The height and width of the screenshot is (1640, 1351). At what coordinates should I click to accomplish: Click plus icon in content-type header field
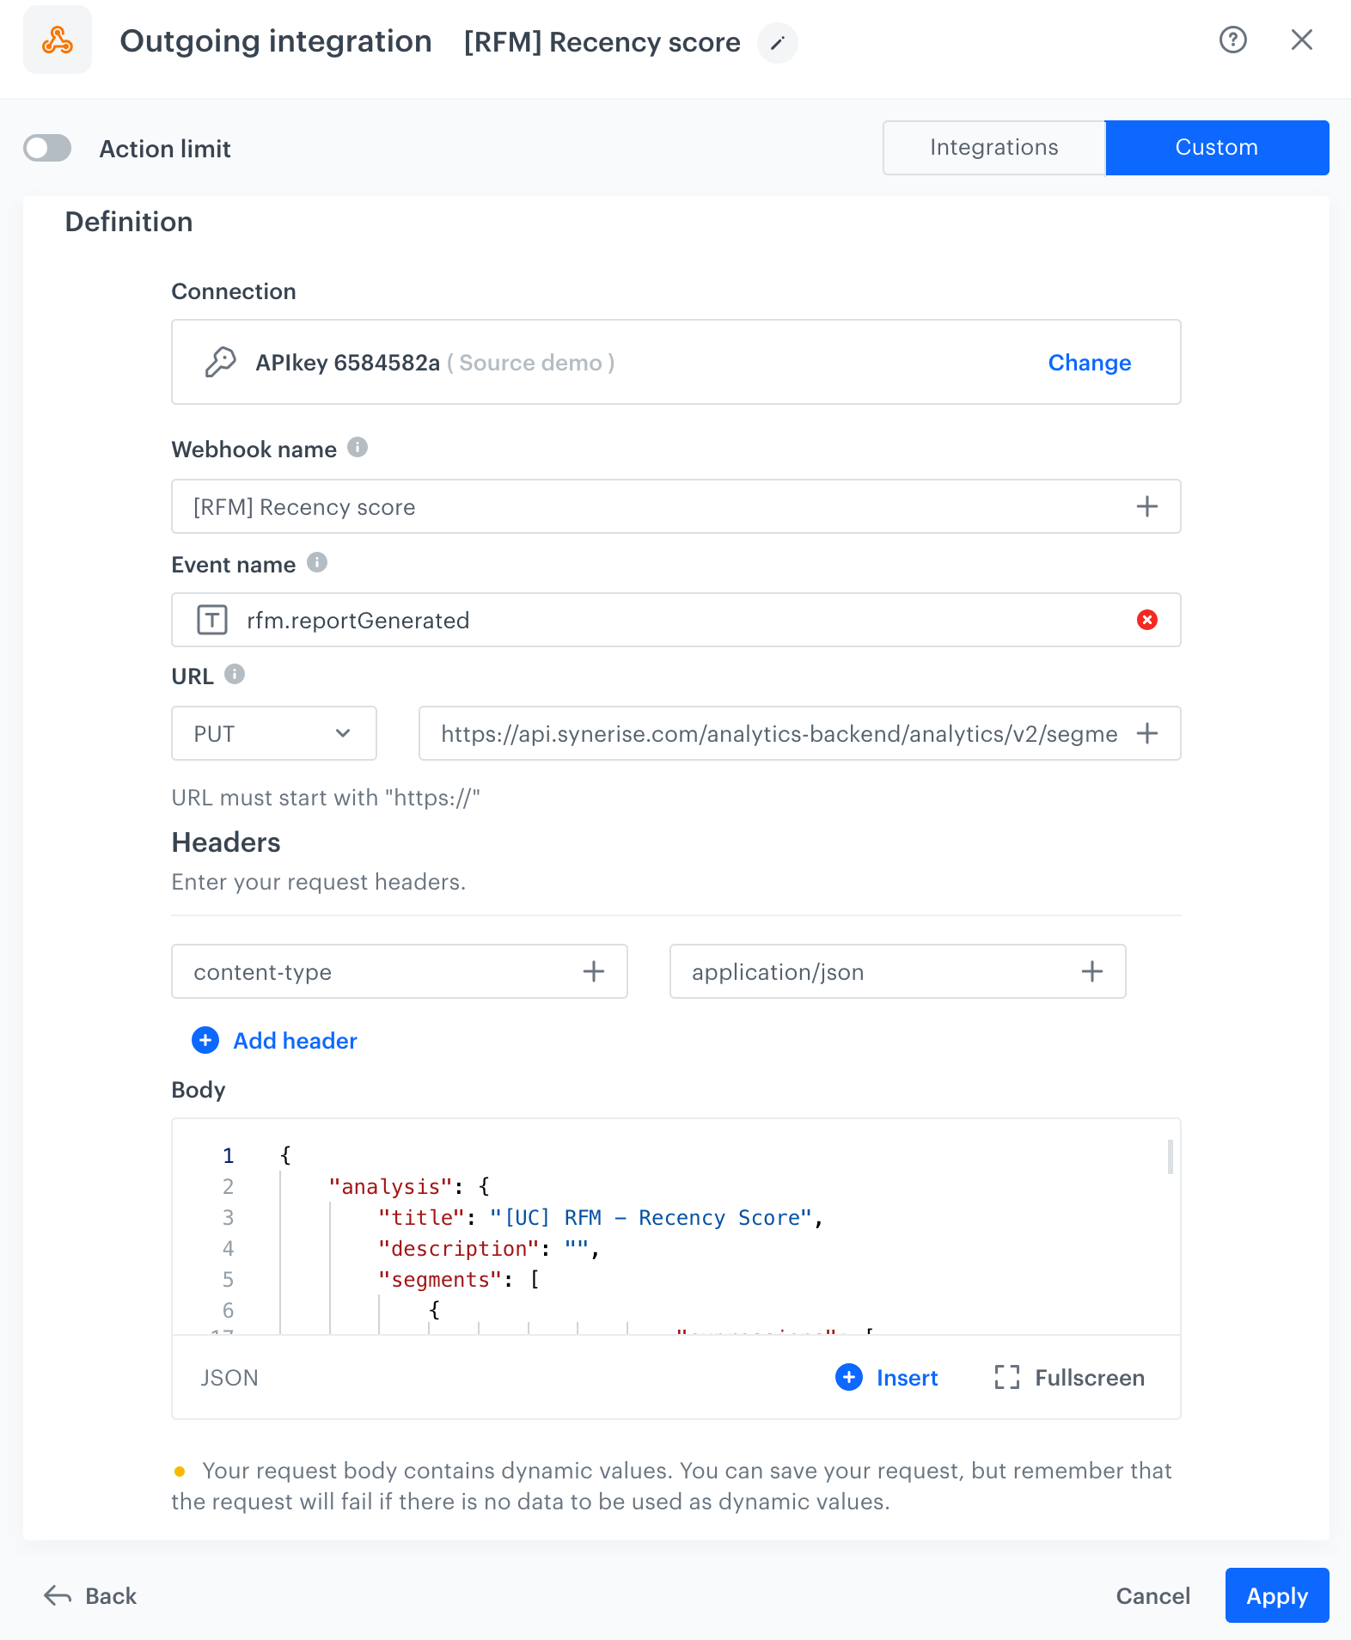point(593,971)
